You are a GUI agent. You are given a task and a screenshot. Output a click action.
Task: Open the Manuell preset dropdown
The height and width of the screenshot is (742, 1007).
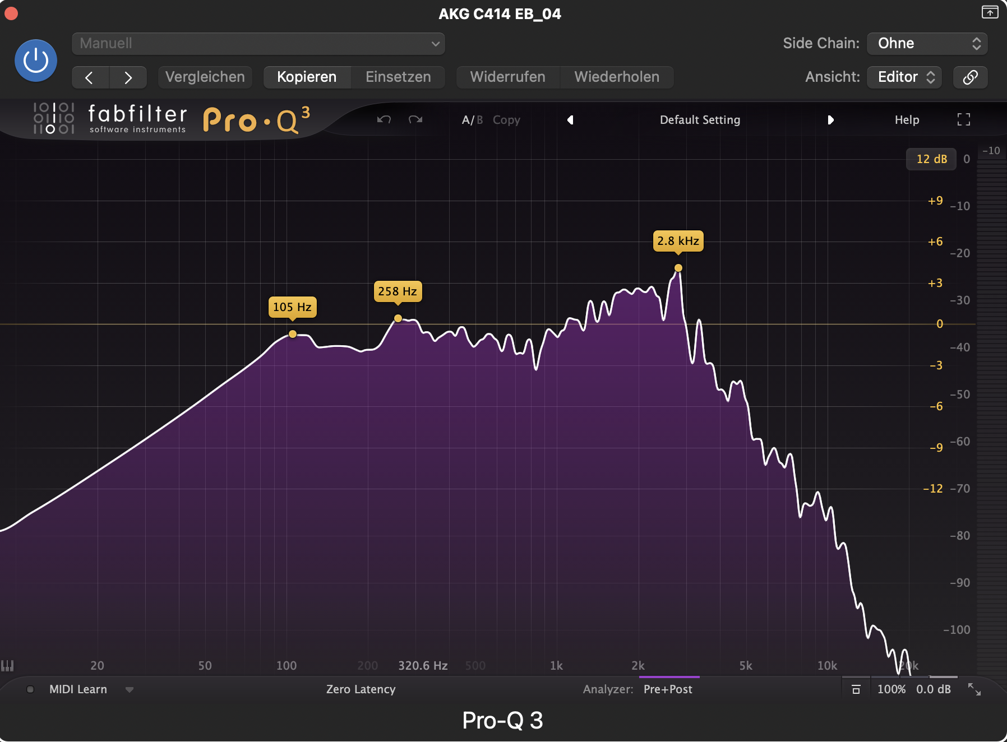point(258,44)
